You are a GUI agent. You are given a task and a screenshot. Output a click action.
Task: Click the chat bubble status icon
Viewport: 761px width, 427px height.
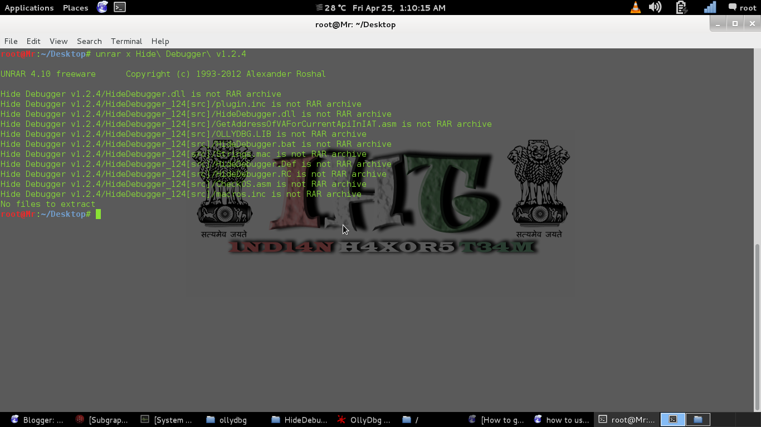(x=733, y=7)
